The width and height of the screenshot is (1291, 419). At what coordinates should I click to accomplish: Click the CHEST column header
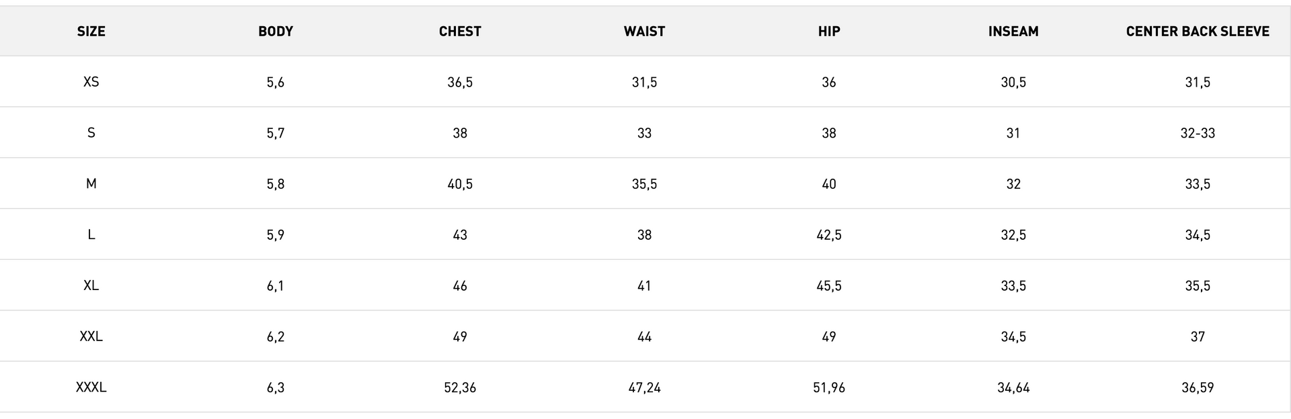tap(460, 32)
